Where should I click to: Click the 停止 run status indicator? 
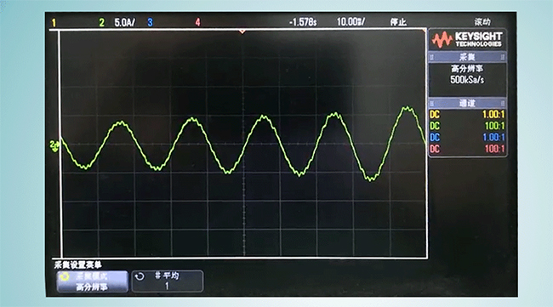398,22
